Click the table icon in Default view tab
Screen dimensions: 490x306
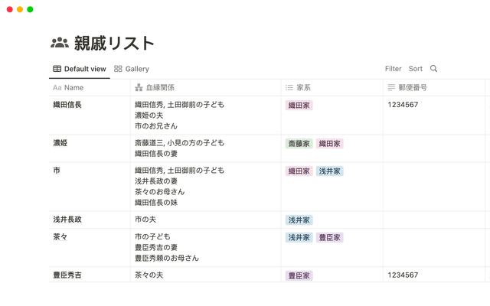(x=57, y=69)
